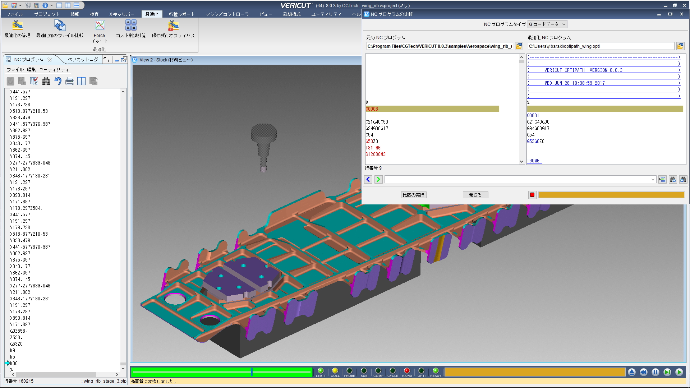
Task: Toggle the SUB status light
Action: (x=364, y=372)
